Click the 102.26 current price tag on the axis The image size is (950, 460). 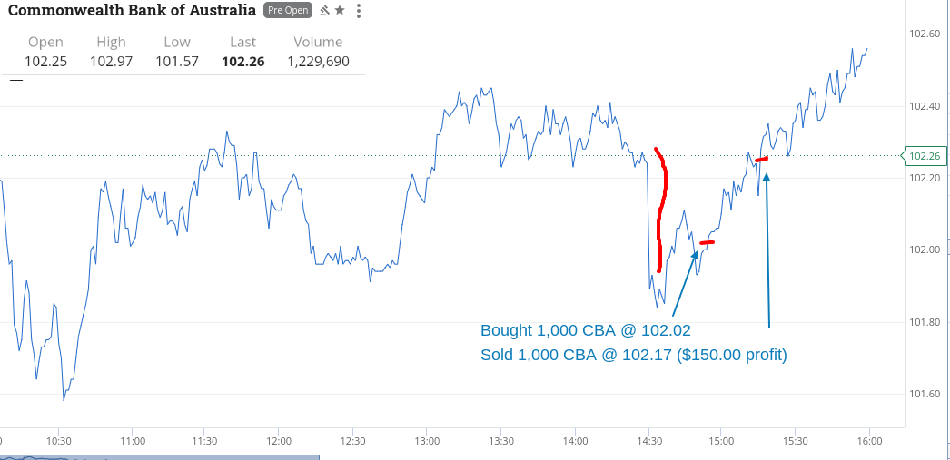click(925, 155)
